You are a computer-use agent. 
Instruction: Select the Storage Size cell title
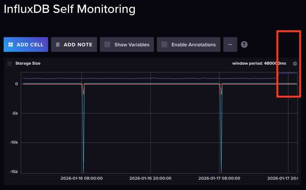click(x=28, y=64)
